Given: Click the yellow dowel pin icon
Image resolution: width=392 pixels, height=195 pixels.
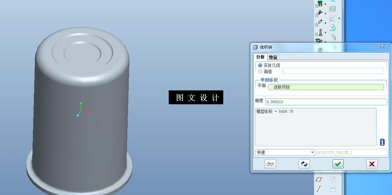Looking at the screenshot, I should point(319,23).
